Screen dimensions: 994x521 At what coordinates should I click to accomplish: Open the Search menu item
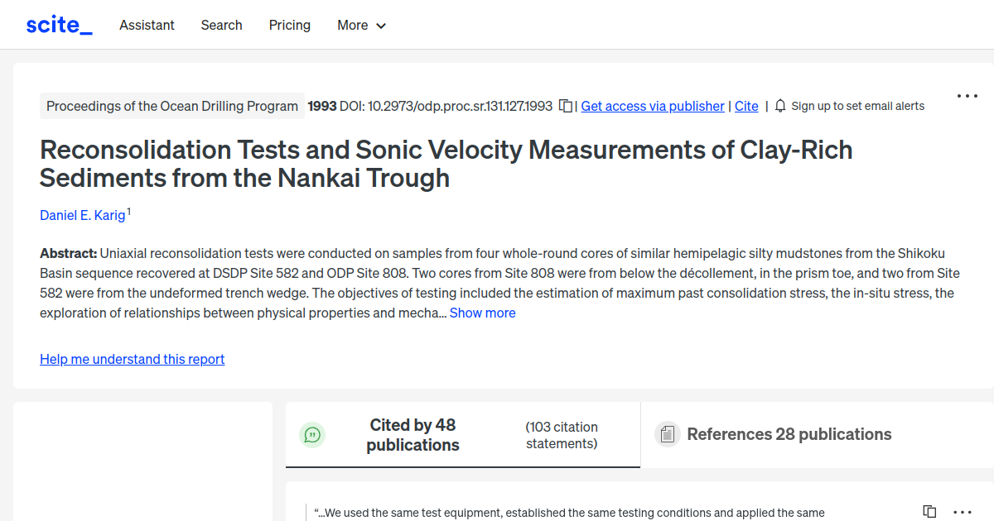(221, 26)
